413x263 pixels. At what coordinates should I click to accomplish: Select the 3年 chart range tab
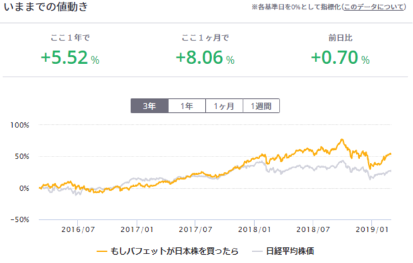149,106
